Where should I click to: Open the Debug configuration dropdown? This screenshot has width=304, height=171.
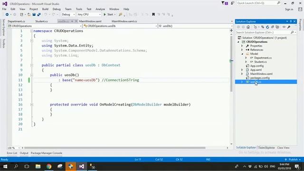click(x=68, y=15)
